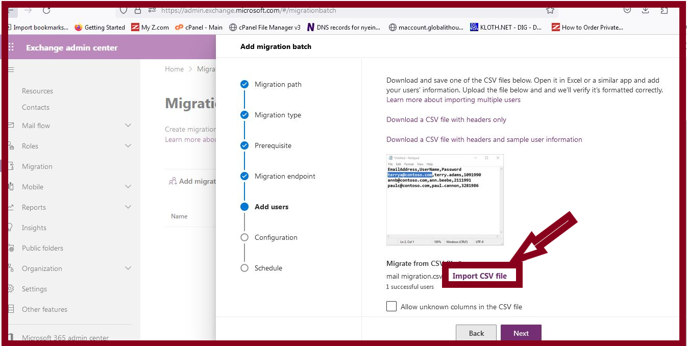The height and width of the screenshot is (346, 687).
Task: Click the browser reload button
Action: click(x=46, y=10)
